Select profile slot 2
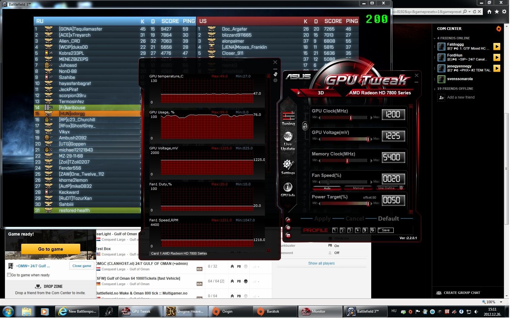The image size is (510, 319). 342,230
